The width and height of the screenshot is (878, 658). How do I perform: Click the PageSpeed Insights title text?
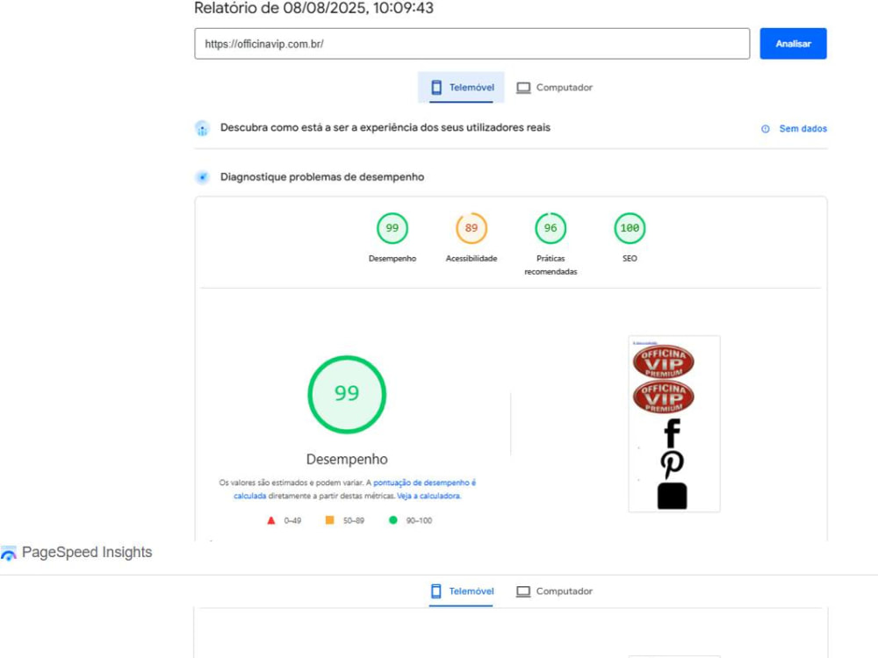point(87,552)
